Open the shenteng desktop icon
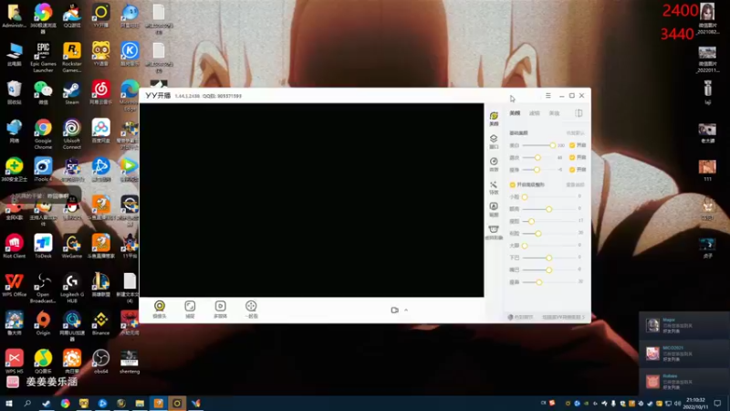730x411 pixels. pyautogui.click(x=130, y=361)
